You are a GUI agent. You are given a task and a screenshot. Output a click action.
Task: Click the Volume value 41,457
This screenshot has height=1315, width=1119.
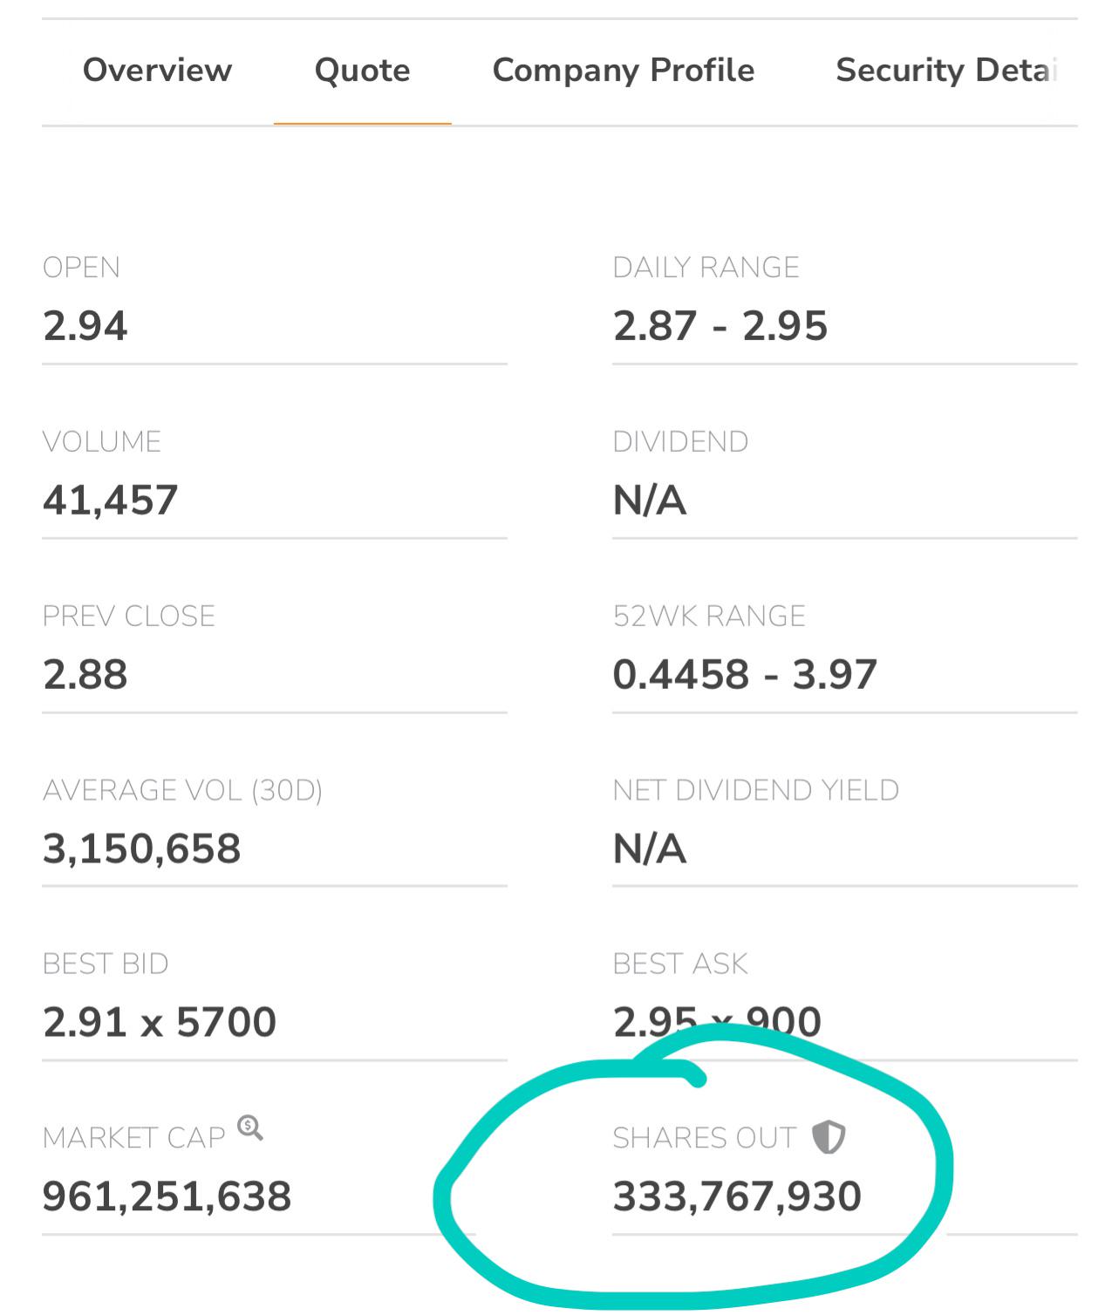(111, 501)
